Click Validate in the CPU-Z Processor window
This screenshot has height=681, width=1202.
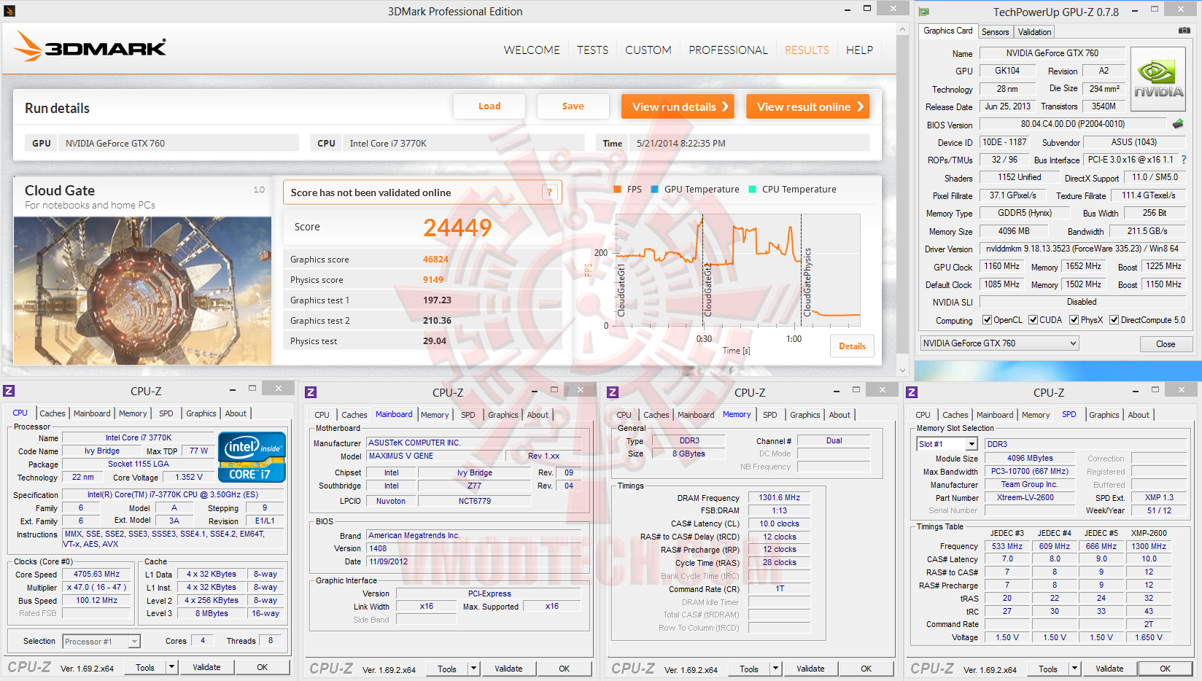coord(206,667)
